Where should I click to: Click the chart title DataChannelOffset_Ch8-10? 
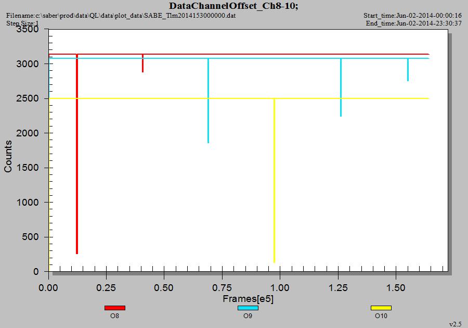point(233,6)
